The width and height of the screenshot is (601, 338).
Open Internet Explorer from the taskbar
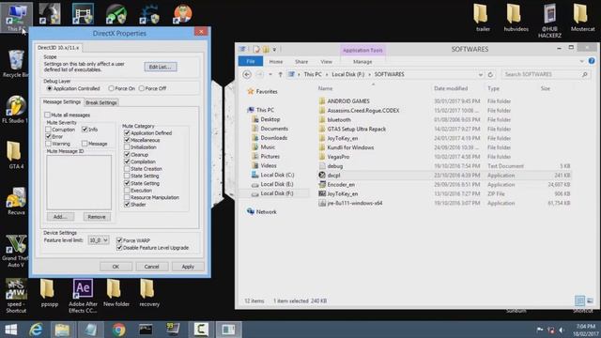pos(36,330)
